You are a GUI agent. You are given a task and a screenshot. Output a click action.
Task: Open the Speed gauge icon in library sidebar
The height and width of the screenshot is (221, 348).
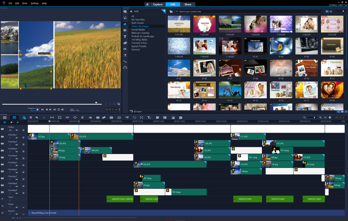[125, 68]
